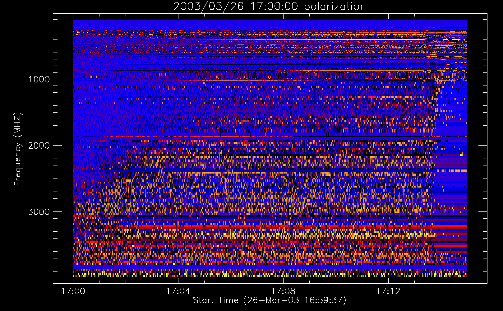503x311 pixels.
Task: Click the 2000 frequency tick label
Action: 39,146
